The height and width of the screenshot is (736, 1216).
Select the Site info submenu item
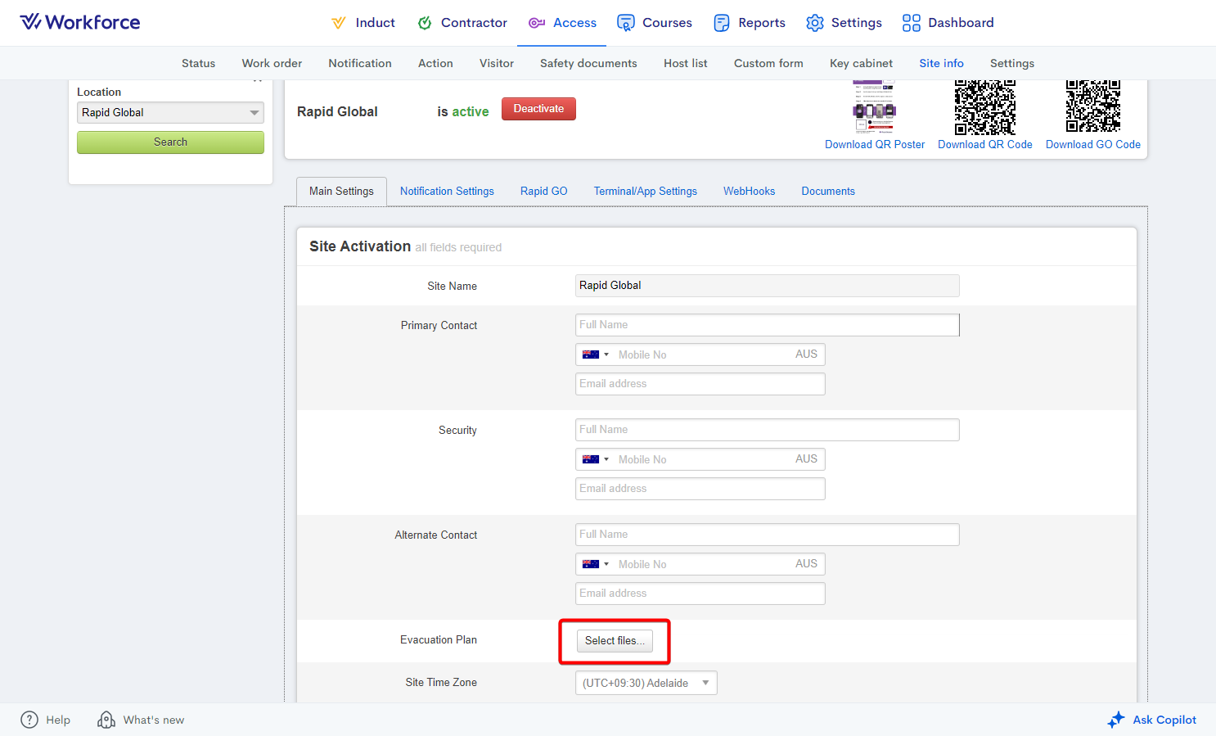pos(941,63)
